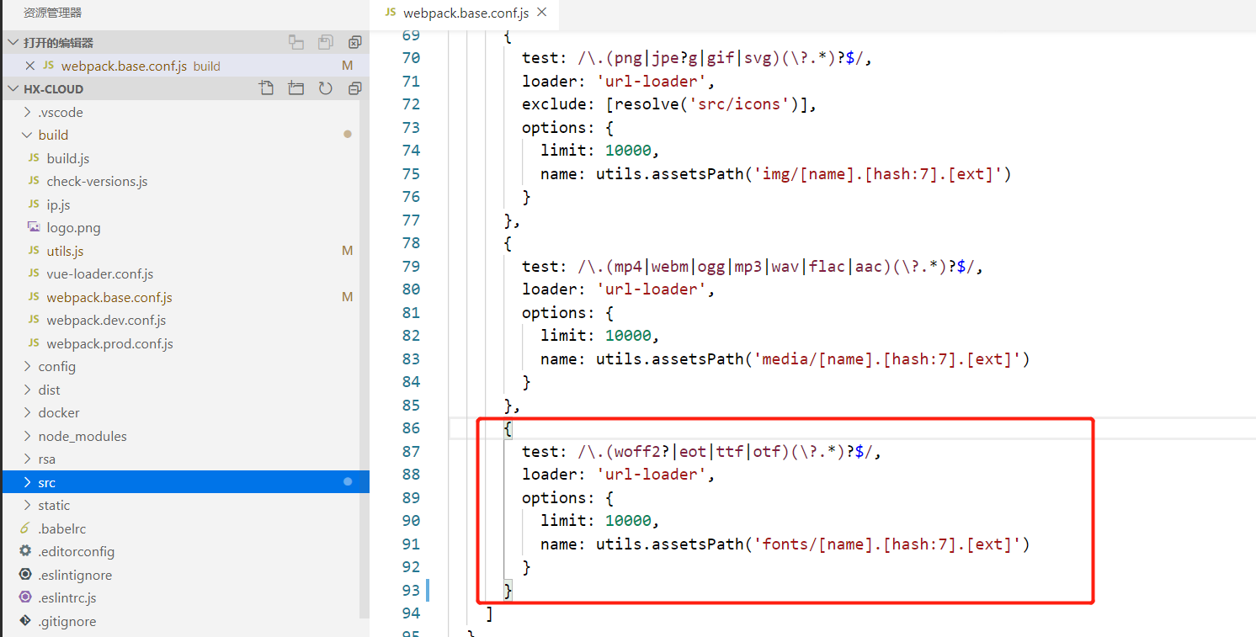Viewport: 1256px width, 637px height.
Task: Collapse the 打开的编辑器 section
Action: [13, 41]
